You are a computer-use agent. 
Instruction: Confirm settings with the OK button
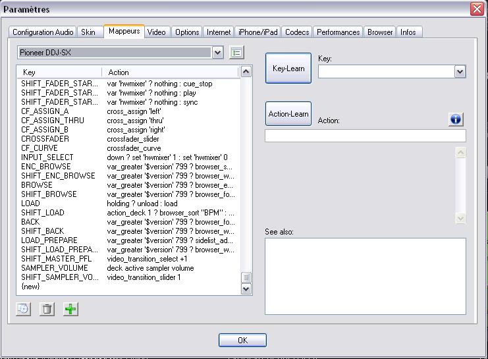coord(242,341)
